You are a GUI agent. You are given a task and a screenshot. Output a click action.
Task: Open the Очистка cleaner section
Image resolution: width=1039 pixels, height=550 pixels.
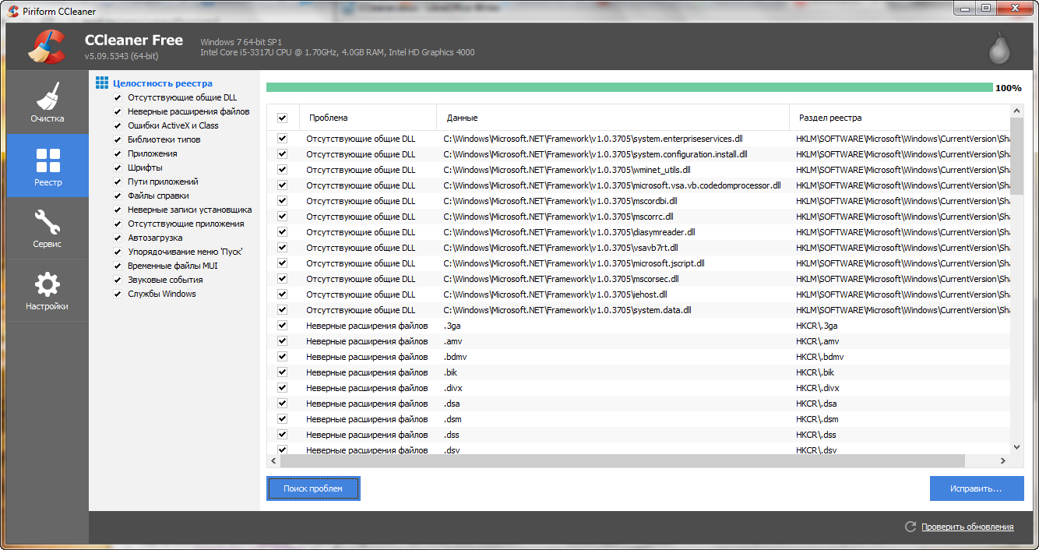48,102
